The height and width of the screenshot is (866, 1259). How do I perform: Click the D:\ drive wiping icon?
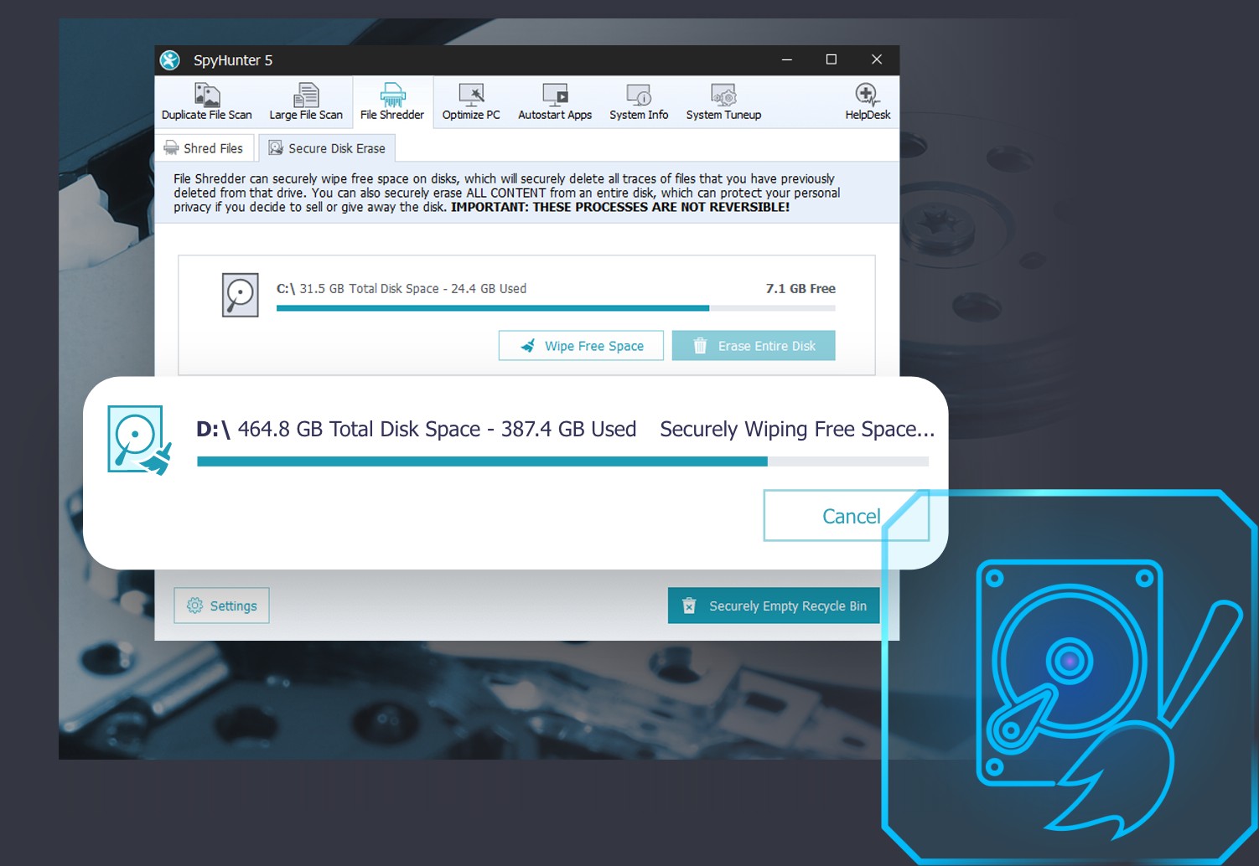point(137,439)
